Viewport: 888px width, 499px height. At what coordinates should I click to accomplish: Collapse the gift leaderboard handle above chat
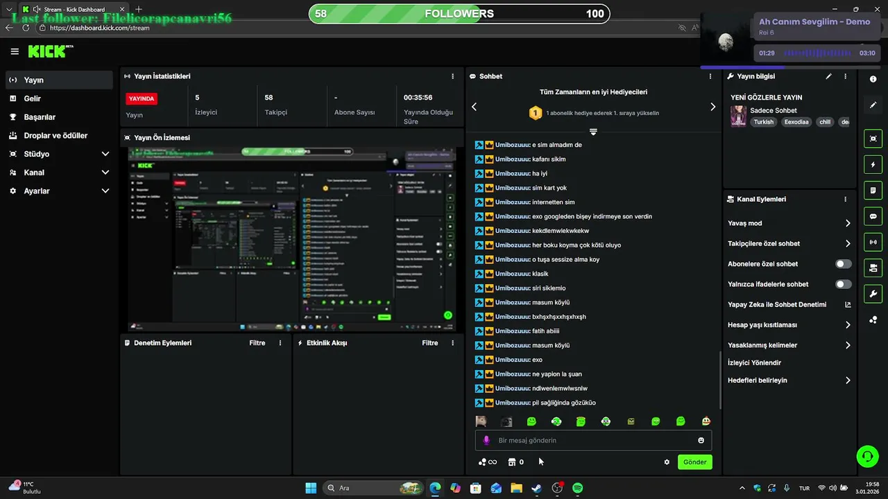click(x=593, y=132)
